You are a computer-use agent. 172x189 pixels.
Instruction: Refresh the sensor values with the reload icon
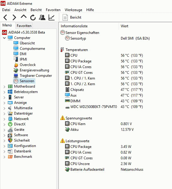(x=33, y=17)
